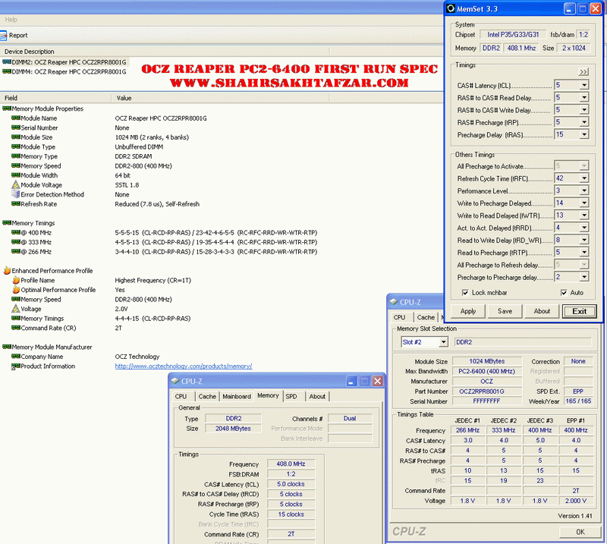Toggle the Lock mchbar checkbox
Viewport: 607px width, 544px height.
(465, 293)
